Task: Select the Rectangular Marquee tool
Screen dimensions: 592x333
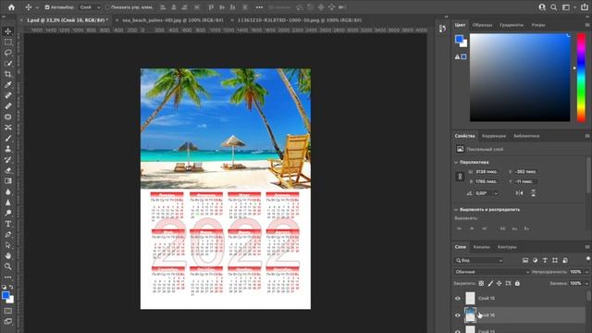Action: [x=8, y=42]
